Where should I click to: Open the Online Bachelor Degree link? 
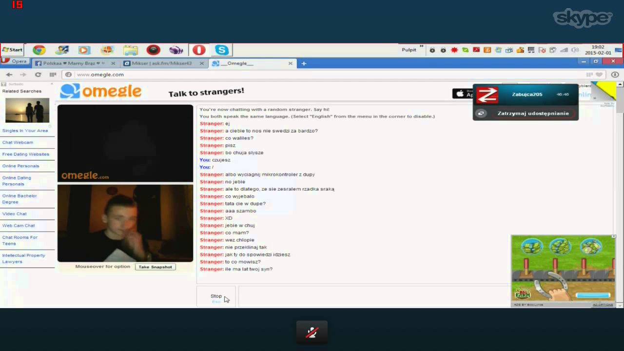point(19,199)
